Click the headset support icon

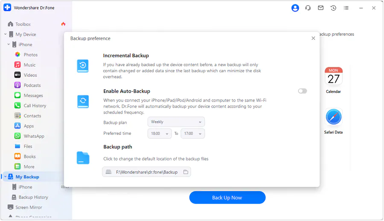click(x=308, y=8)
